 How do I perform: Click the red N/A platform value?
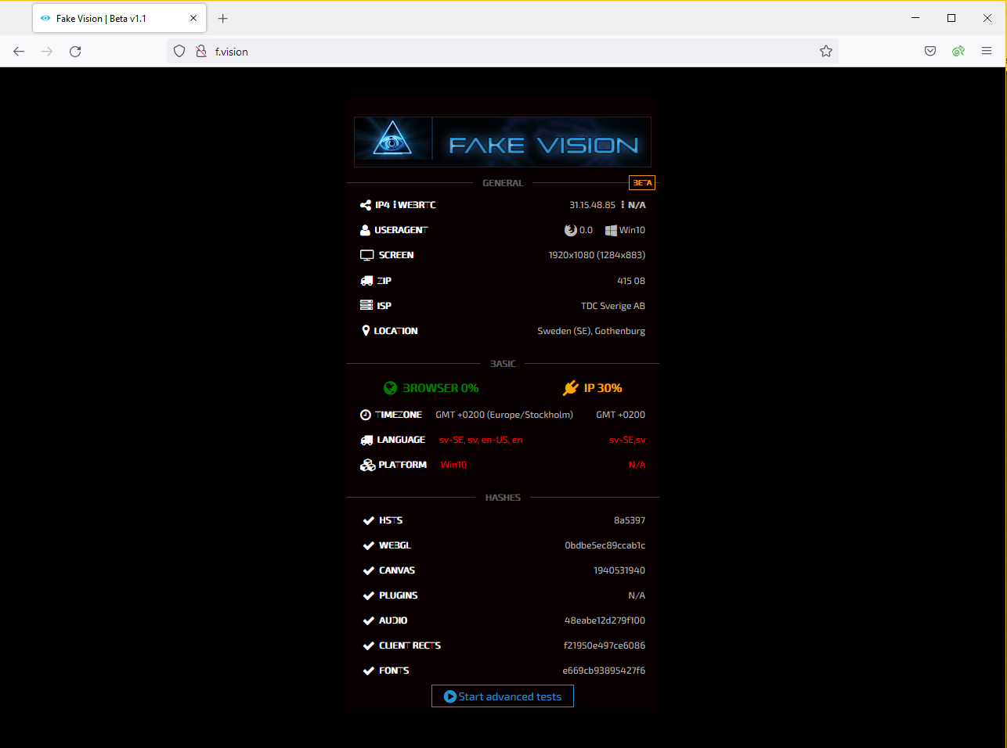coord(637,465)
